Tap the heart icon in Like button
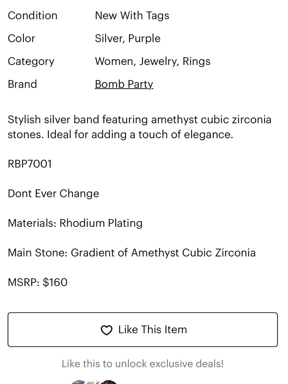This screenshot has height=384, width=288. coord(107,330)
